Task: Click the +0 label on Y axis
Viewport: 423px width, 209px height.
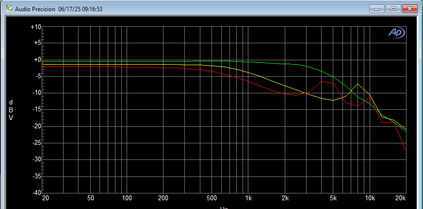Action: (37, 60)
